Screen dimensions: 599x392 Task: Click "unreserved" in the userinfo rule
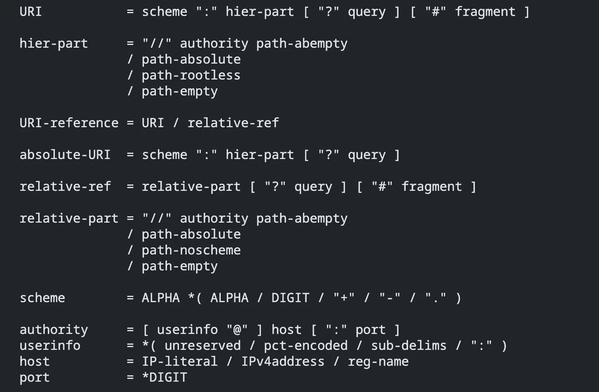[x=202, y=345]
